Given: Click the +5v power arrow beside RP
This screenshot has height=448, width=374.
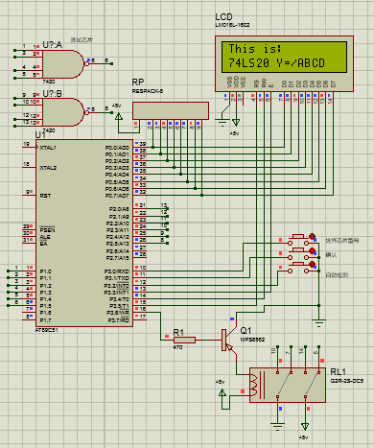Looking at the screenshot, I should [x=119, y=116].
